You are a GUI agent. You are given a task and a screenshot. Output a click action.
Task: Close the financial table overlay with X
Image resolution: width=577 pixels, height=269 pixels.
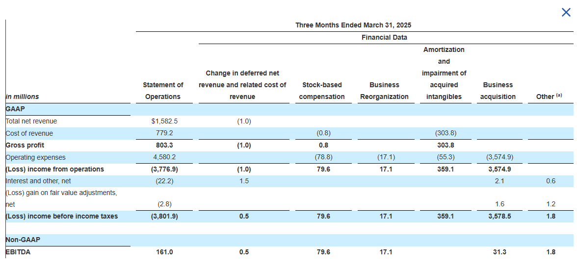pyautogui.click(x=566, y=12)
